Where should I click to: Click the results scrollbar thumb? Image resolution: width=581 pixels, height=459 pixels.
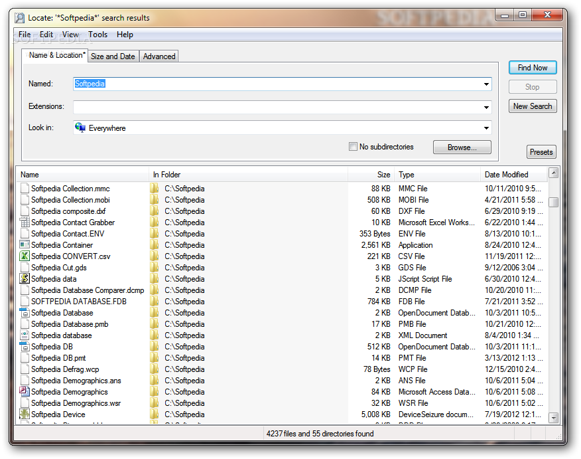coord(554,202)
